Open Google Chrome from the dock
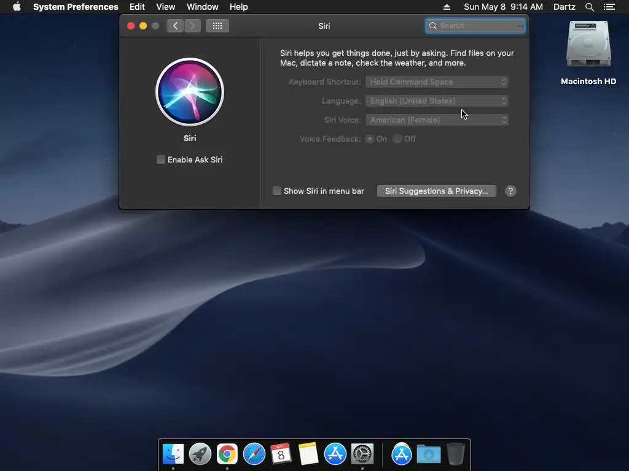 click(227, 454)
